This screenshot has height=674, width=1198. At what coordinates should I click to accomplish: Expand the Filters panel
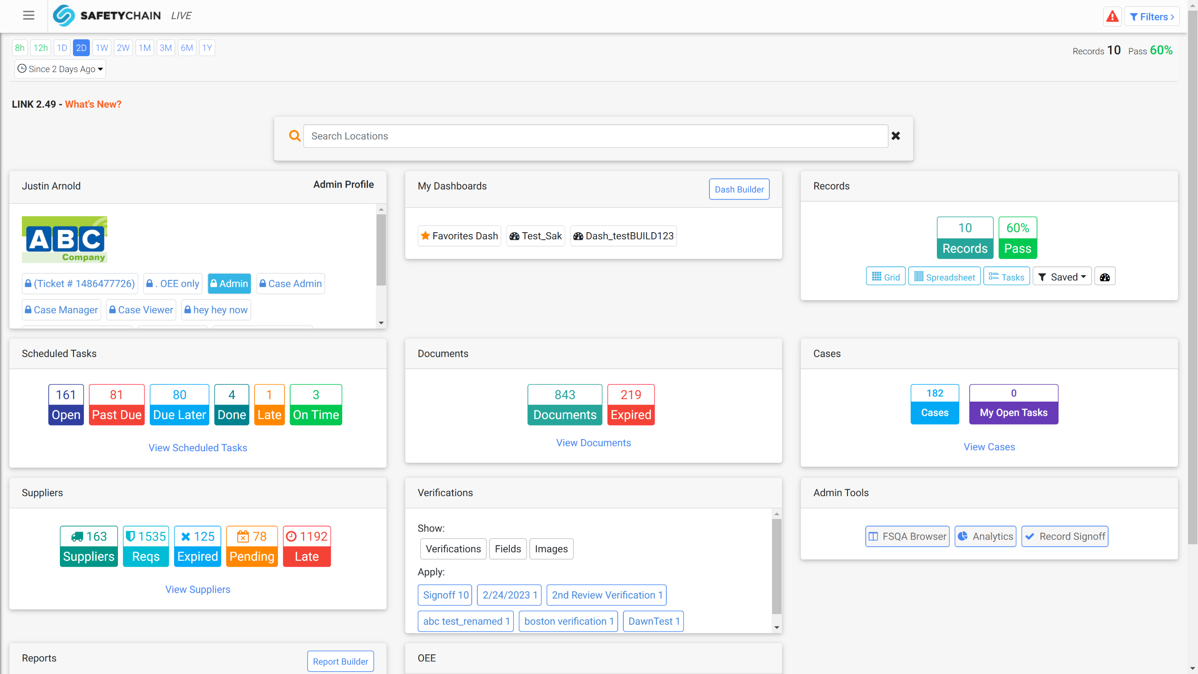[x=1152, y=17]
